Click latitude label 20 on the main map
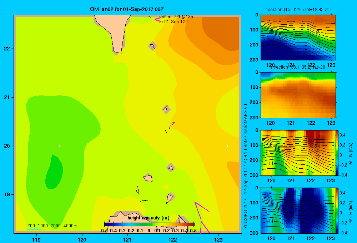Viewport: 357px width, 243px height. pos(7,146)
